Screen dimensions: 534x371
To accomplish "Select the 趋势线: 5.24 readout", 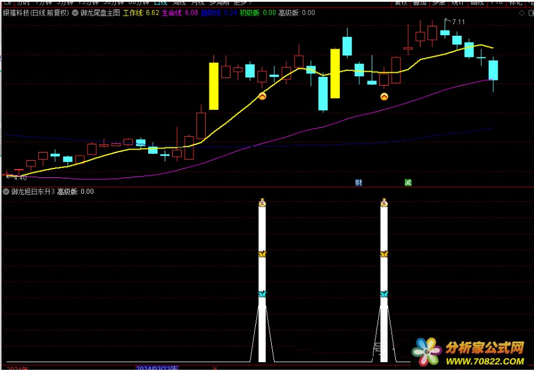I will pos(219,13).
